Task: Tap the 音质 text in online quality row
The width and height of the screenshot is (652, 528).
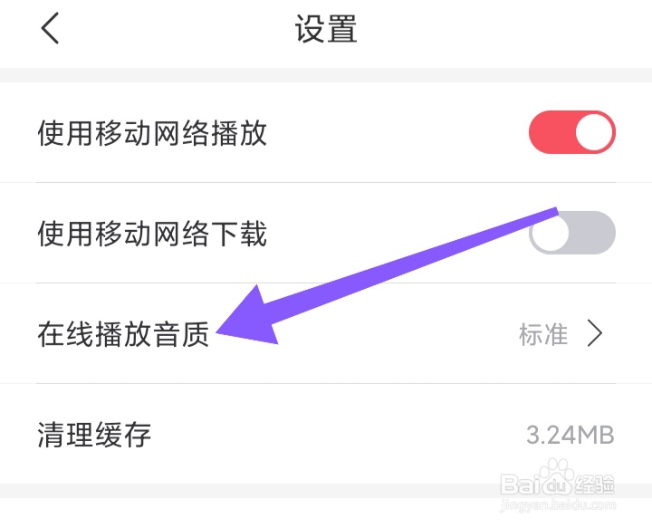Action: (181, 334)
